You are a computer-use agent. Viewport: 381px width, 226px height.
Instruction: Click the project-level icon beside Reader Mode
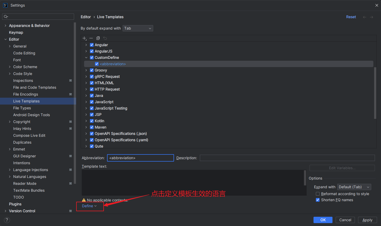pos(70,183)
